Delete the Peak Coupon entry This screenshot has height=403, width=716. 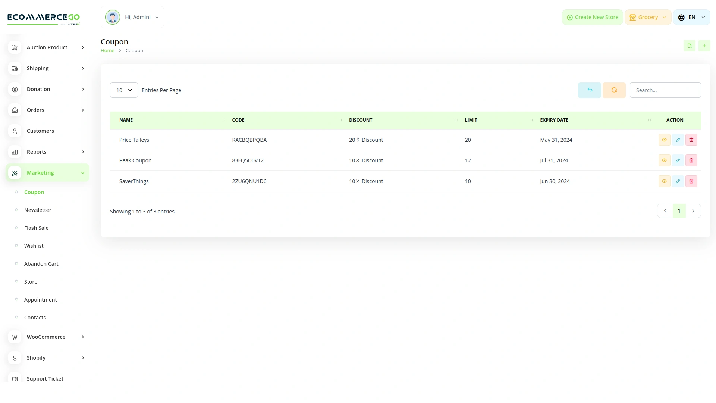pyautogui.click(x=691, y=160)
